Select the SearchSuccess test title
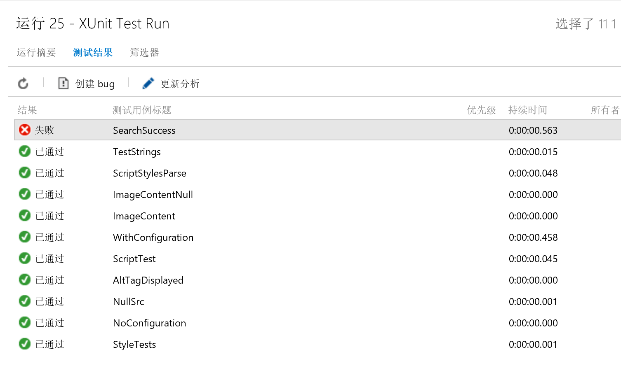Screen dimensions: 621x368 pos(144,130)
